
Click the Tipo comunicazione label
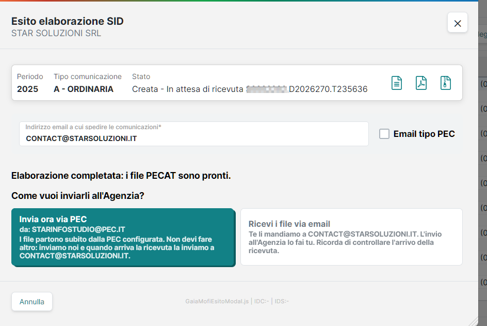click(88, 76)
